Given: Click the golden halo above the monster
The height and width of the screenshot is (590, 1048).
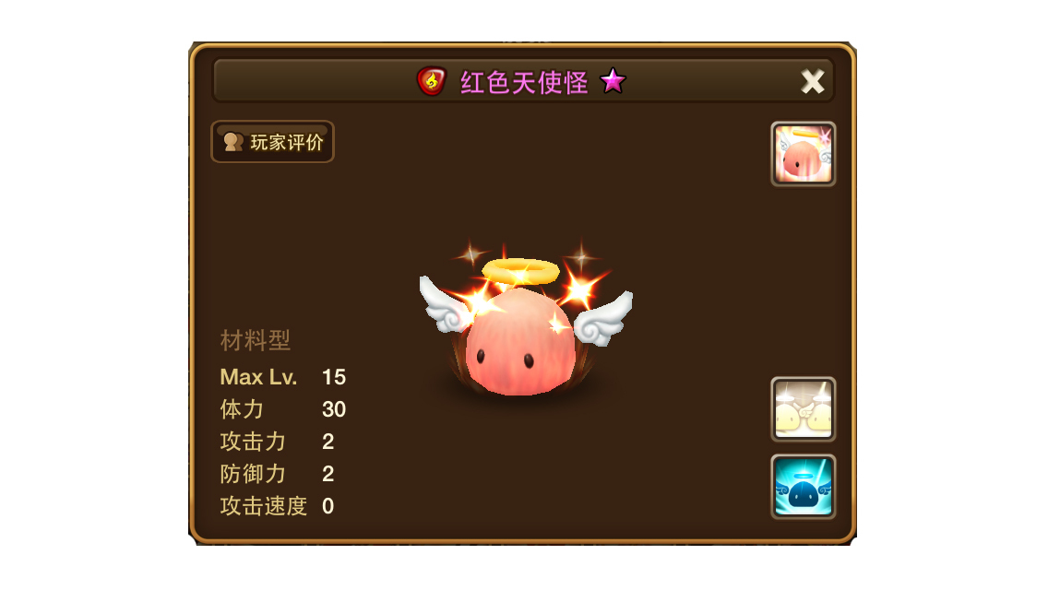Looking at the screenshot, I should click(520, 271).
